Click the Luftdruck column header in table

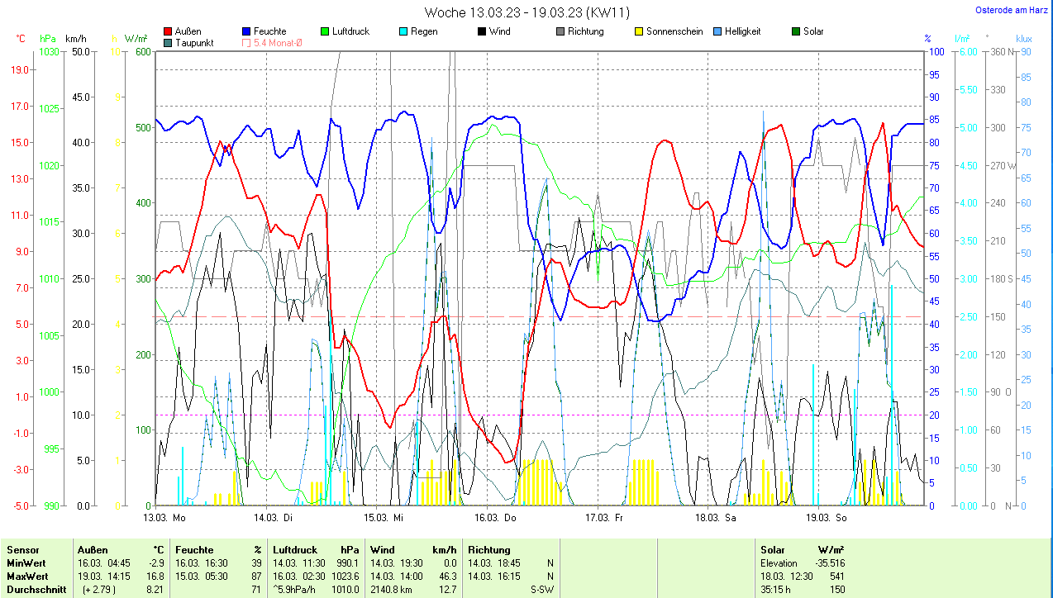(297, 549)
